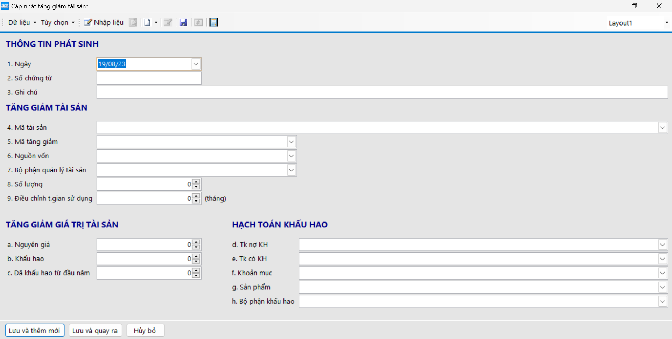Screen dimensions: 672x339
Task: Decrease Nguyên giá with the down arrow
Action: 196,247
